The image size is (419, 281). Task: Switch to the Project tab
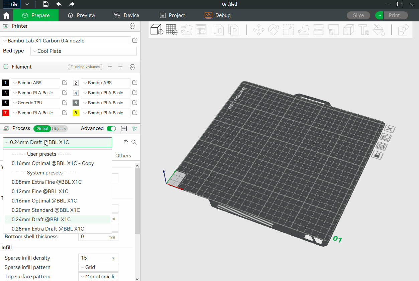pyautogui.click(x=173, y=15)
